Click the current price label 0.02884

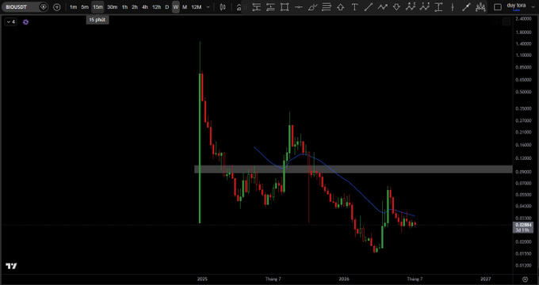(522, 225)
